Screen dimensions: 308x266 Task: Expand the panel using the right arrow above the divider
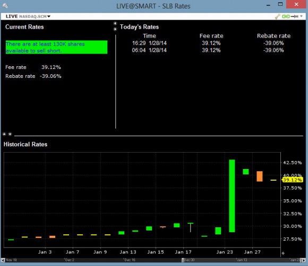(x=115, y=29)
